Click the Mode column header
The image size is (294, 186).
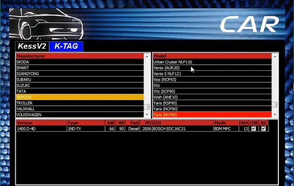click(x=226, y=123)
